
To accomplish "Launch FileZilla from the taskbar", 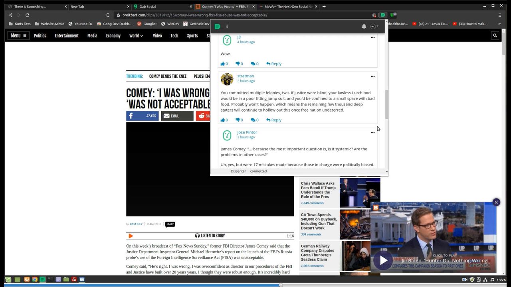I will point(74,279).
